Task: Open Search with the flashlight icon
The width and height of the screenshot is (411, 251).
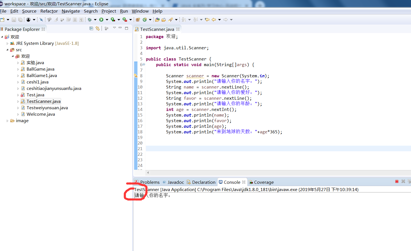Action: coord(171,20)
